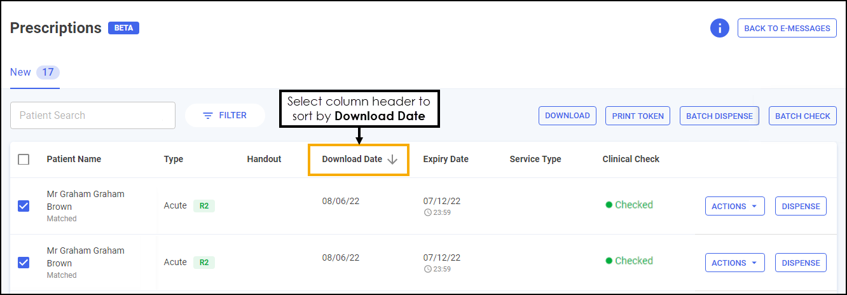Uncheck the second Mr Graham Brown row
Image resolution: width=847 pixels, height=295 pixels.
click(24, 263)
